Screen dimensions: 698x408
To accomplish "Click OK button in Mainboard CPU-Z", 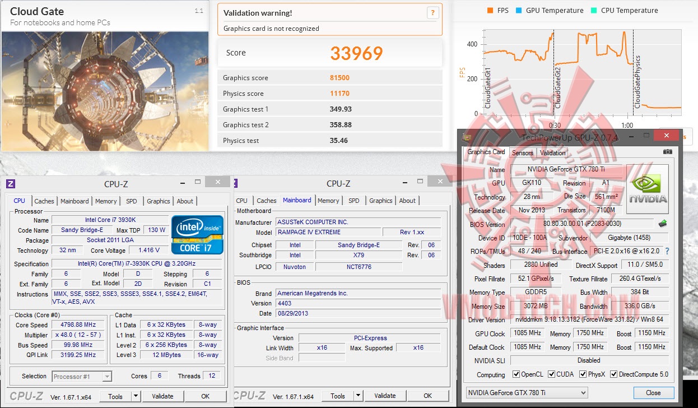I will (427, 396).
